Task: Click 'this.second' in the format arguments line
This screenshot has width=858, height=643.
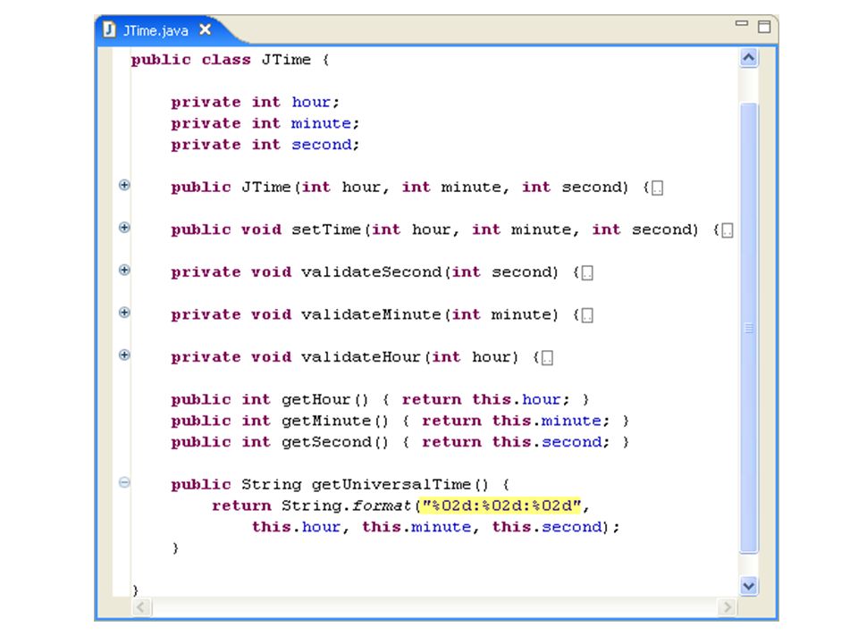Action: (x=547, y=527)
